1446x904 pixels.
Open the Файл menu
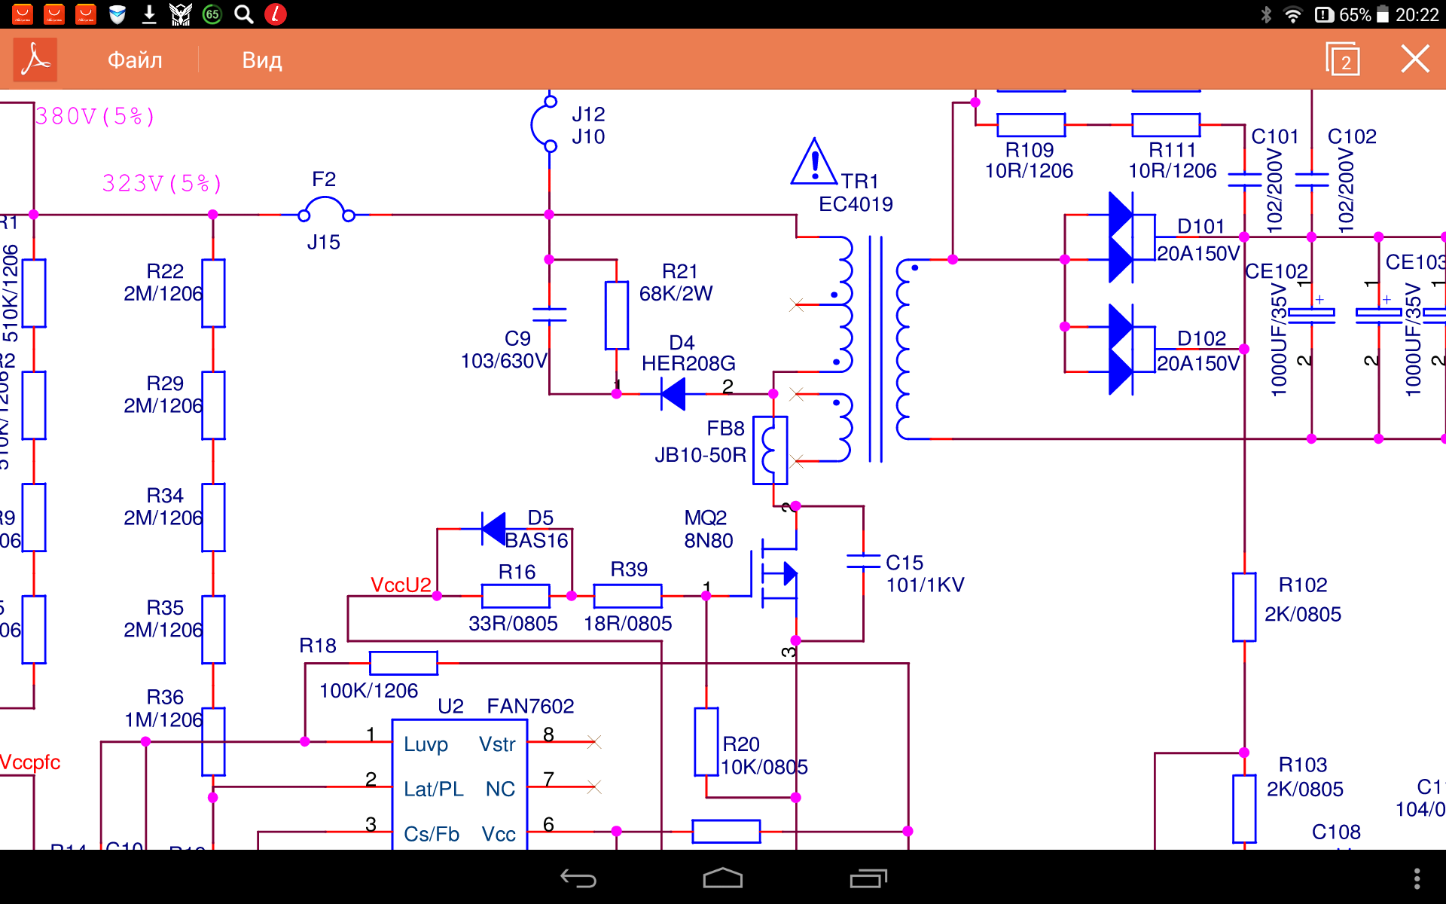(135, 60)
